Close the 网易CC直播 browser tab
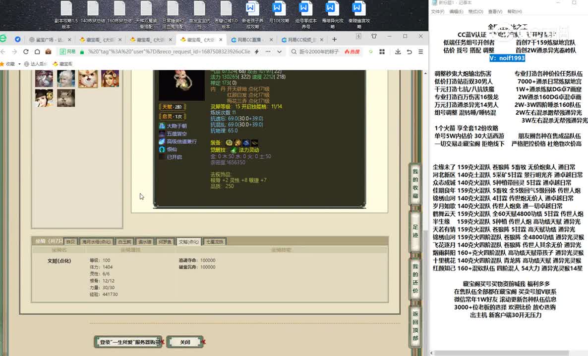Viewport: 588px width, 356px height. pyautogui.click(x=271, y=40)
